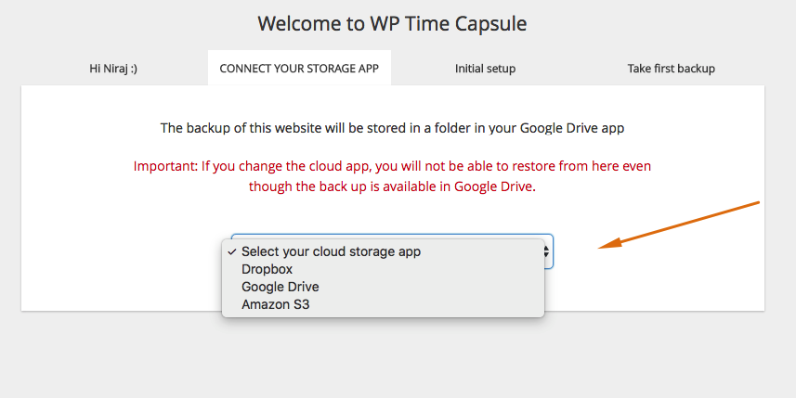Switch to CONNECT YOUR STORAGE APP tab

(x=299, y=69)
